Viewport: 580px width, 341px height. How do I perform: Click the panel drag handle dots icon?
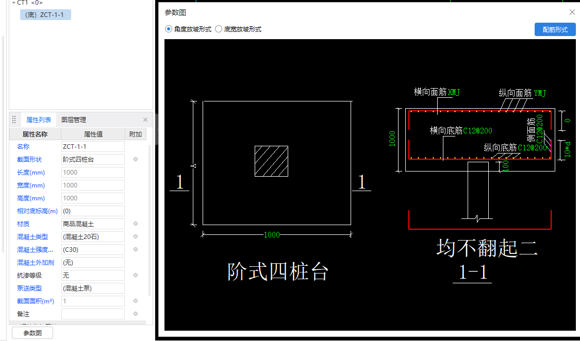point(14,120)
